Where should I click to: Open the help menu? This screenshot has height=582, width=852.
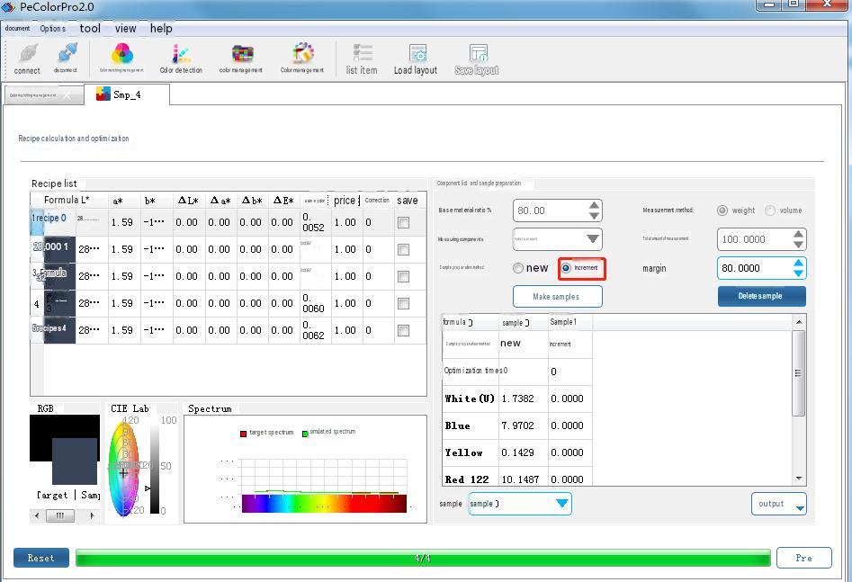(x=161, y=28)
